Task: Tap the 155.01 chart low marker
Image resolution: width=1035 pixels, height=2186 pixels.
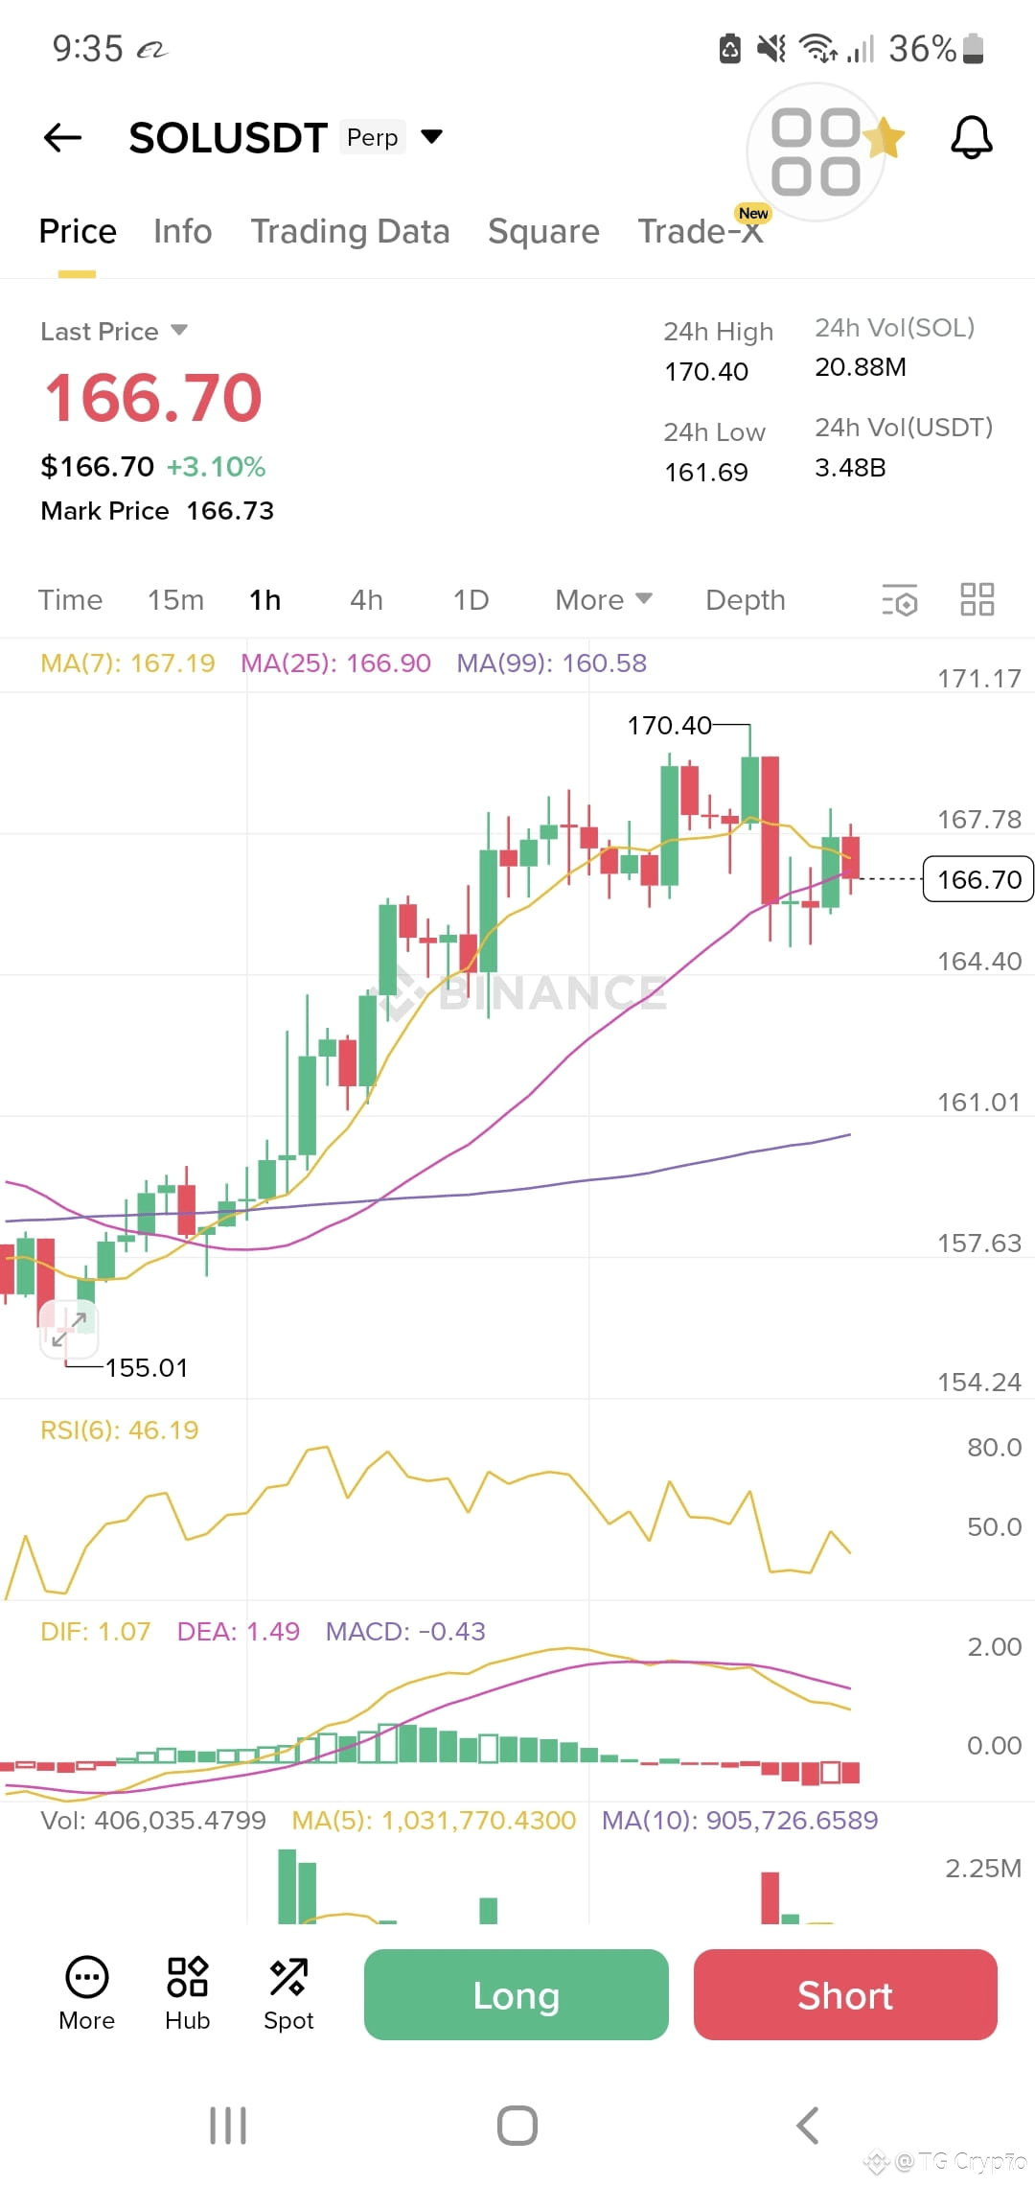Action: 147,1368
